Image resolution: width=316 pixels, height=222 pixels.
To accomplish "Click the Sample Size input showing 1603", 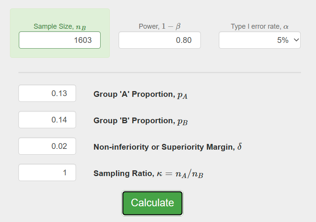I will pyautogui.click(x=60, y=40).
